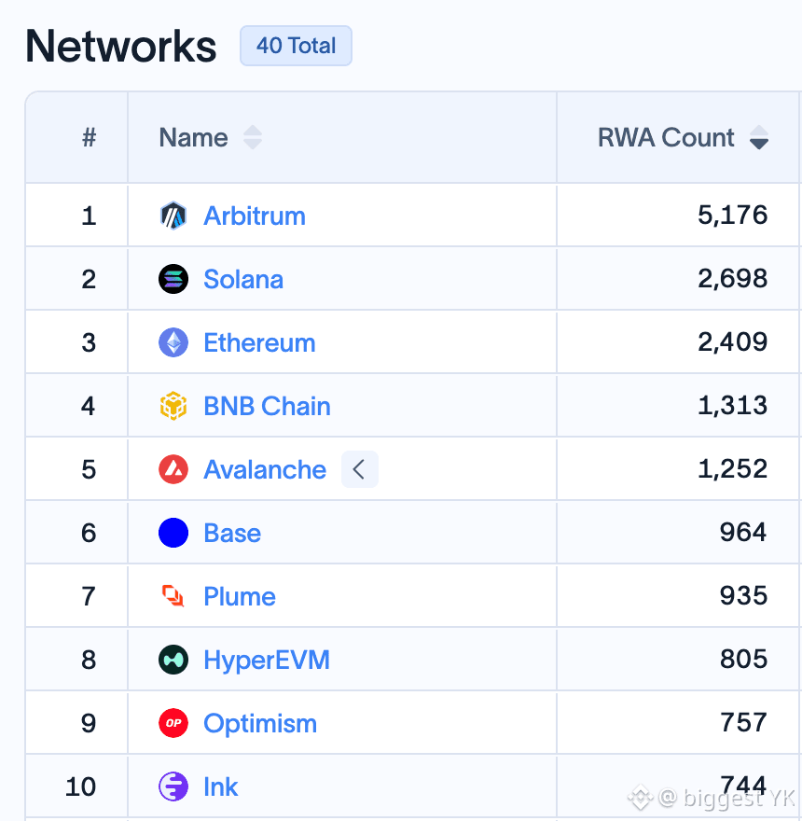Click the BNB Chain cube icon

coord(173,406)
